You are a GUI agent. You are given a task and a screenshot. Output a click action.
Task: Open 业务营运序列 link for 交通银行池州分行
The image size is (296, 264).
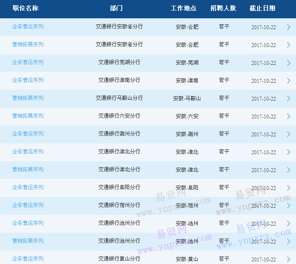(x=28, y=223)
